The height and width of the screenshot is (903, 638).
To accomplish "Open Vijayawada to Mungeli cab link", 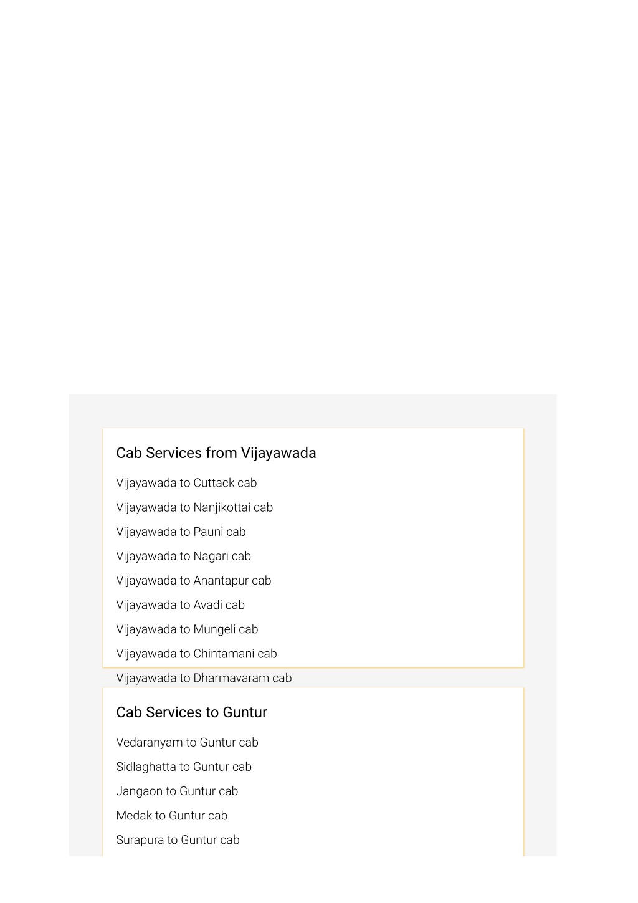I will tap(187, 629).
